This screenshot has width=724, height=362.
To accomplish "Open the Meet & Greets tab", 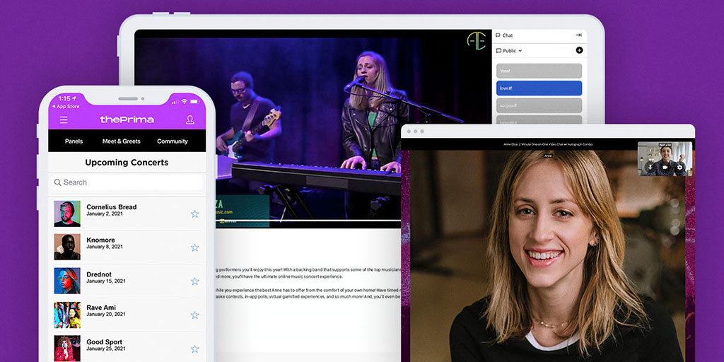I will 122,141.
